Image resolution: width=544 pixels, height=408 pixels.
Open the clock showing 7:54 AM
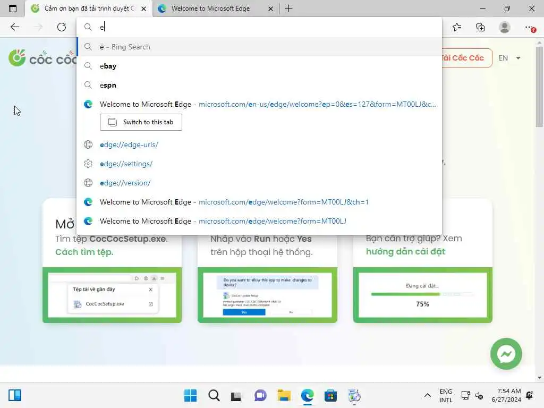pos(506,395)
